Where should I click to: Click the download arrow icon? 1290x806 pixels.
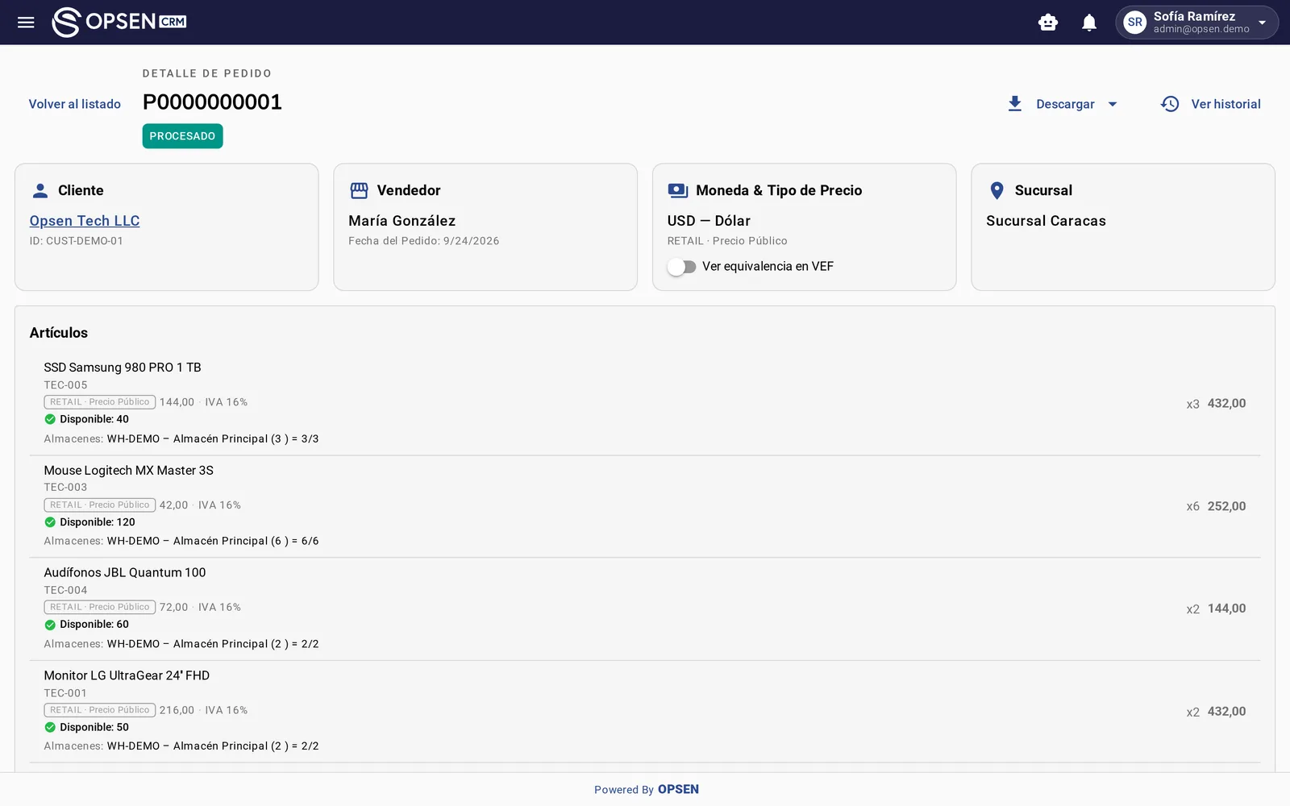[x=1015, y=104]
